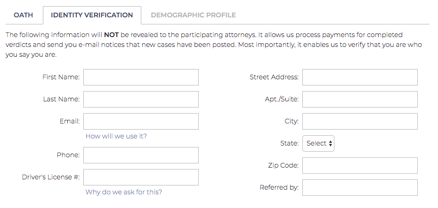Focus the Last Name text box
The image size is (438, 208).
[141, 99]
